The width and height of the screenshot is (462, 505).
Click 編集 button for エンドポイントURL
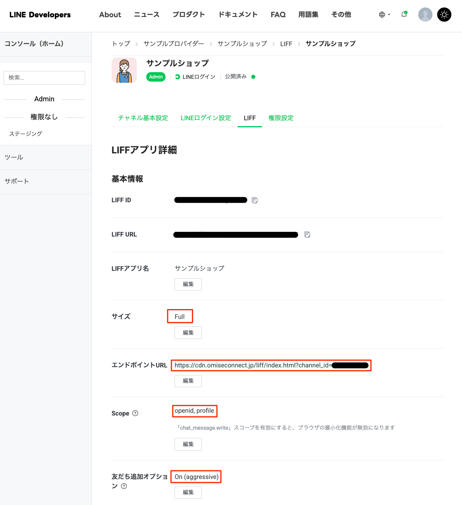pyautogui.click(x=188, y=381)
